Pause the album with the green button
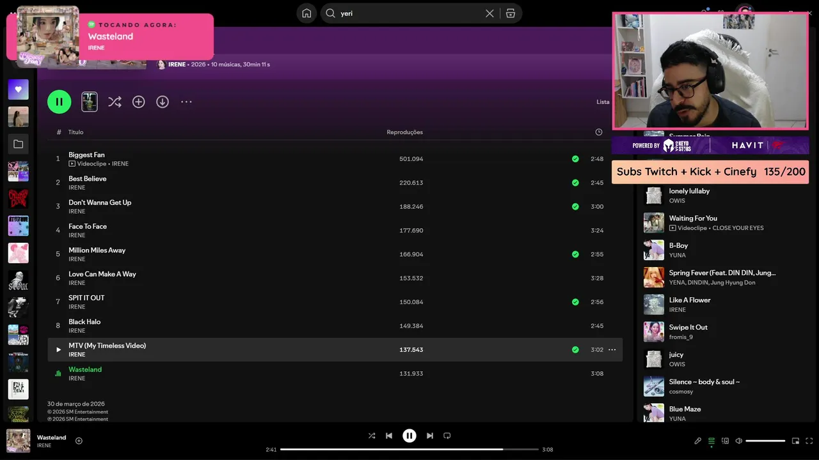This screenshot has height=460, width=819. coord(59,102)
